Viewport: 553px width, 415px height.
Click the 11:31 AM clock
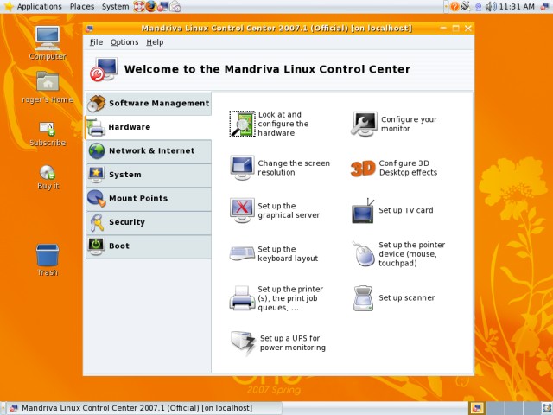(x=517, y=6)
